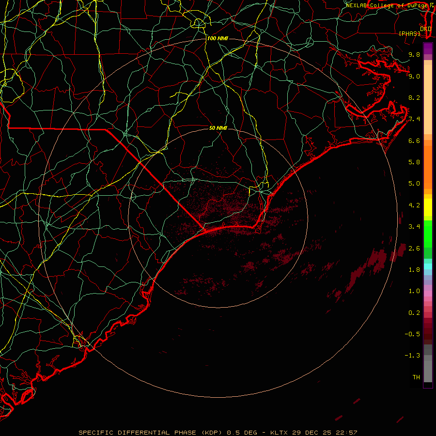The image size is (436, 436).
Task: Click the 1.8 value on the color scale
Action: [414, 270]
